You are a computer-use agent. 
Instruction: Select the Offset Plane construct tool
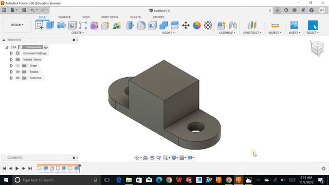tap(252, 25)
